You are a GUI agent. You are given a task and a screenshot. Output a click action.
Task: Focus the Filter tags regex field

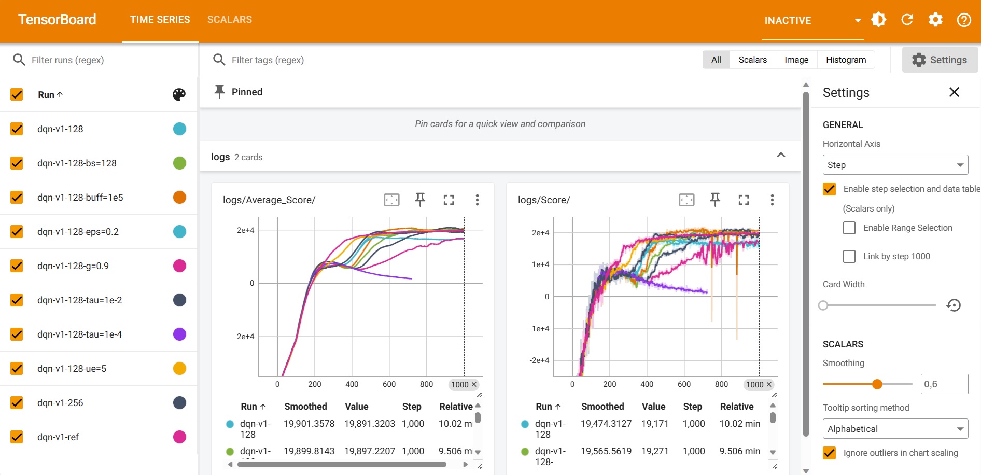tap(461, 60)
